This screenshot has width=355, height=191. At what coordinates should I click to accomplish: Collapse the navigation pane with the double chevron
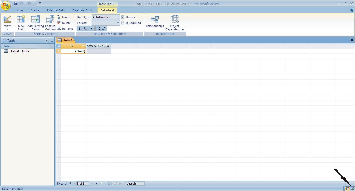tap(52, 40)
